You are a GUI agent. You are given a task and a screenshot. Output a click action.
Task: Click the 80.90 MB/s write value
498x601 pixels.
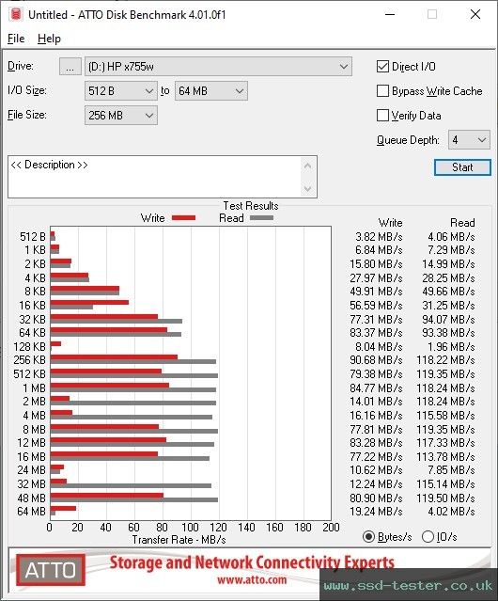click(376, 498)
